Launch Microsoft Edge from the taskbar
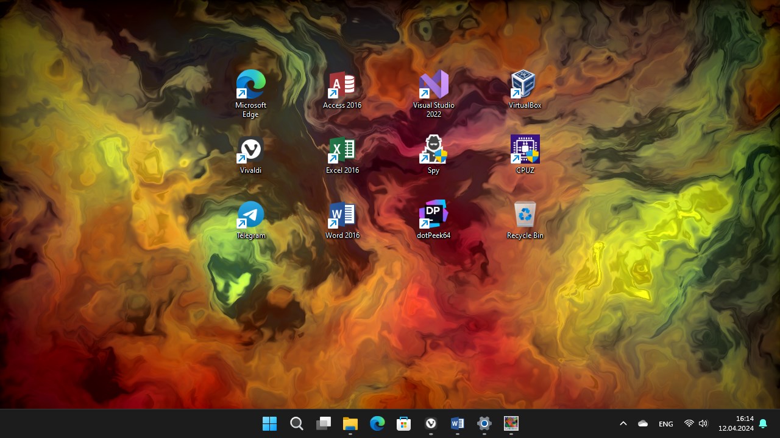Image resolution: width=780 pixels, height=438 pixels. tap(377, 423)
